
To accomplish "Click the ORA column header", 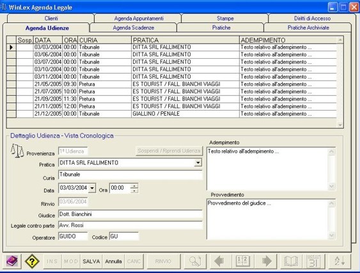I will coord(70,40).
